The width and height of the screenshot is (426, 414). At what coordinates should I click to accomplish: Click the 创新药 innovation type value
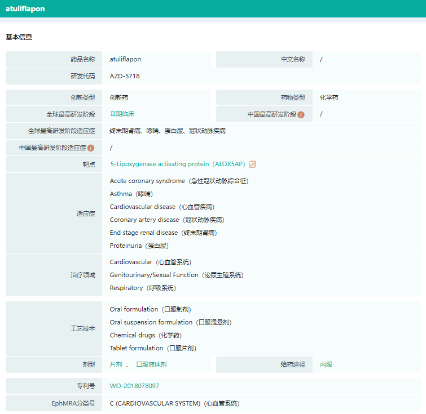118,97
